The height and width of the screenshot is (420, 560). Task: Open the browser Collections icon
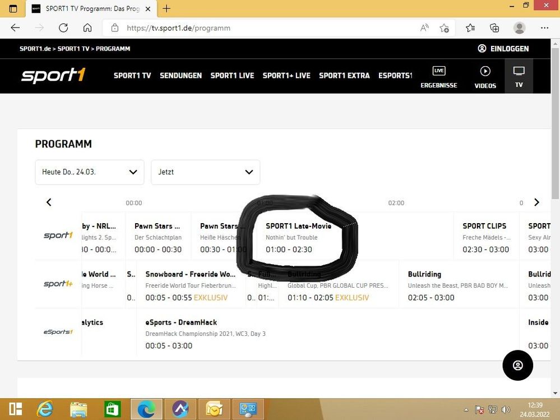click(494, 28)
